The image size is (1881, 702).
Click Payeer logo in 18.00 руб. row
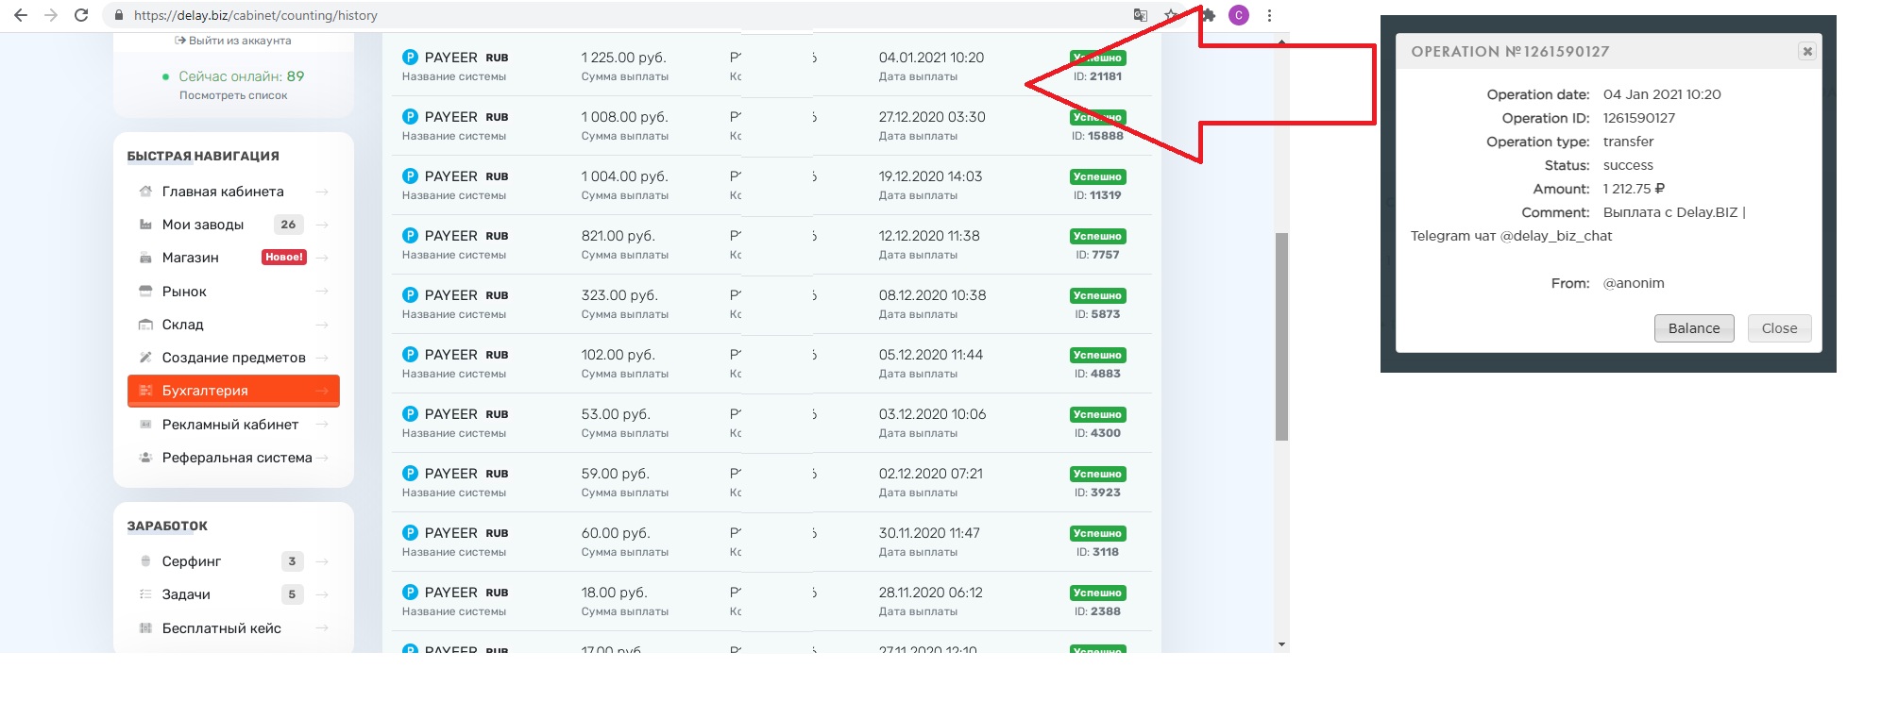410,593
